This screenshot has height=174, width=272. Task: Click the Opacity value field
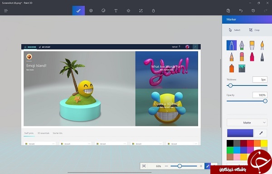pos(260,95)
